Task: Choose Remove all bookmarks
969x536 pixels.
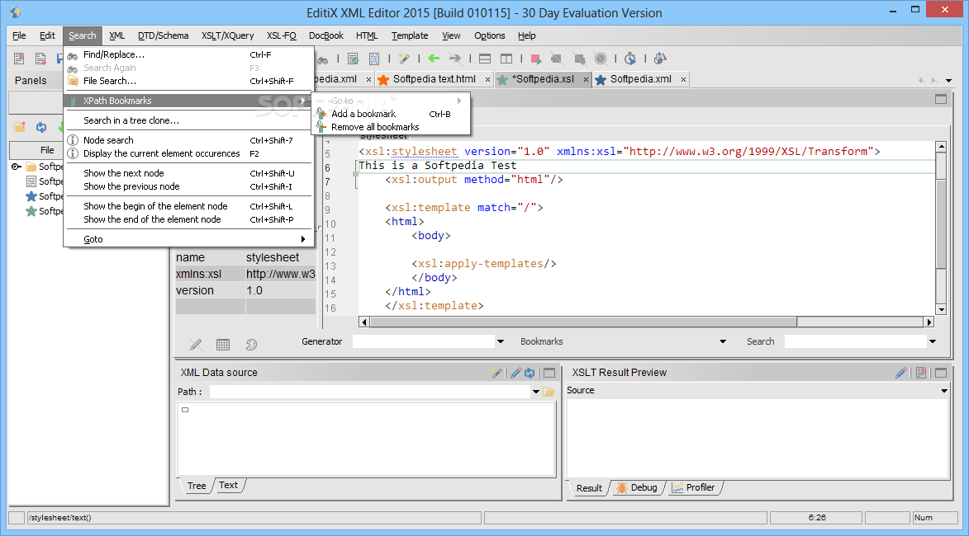Action: 391,127
